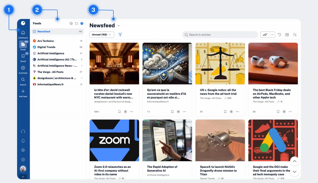Click the search in articles field
This screenshot has height=183, width=318.
(x=220, y=34)
